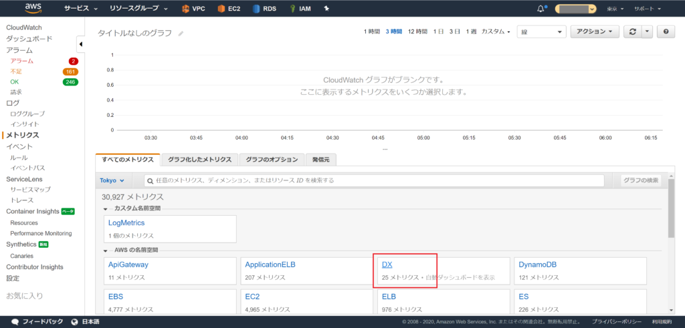
Task: Open the help question mark icon
Action: click(x=666, y=31)
